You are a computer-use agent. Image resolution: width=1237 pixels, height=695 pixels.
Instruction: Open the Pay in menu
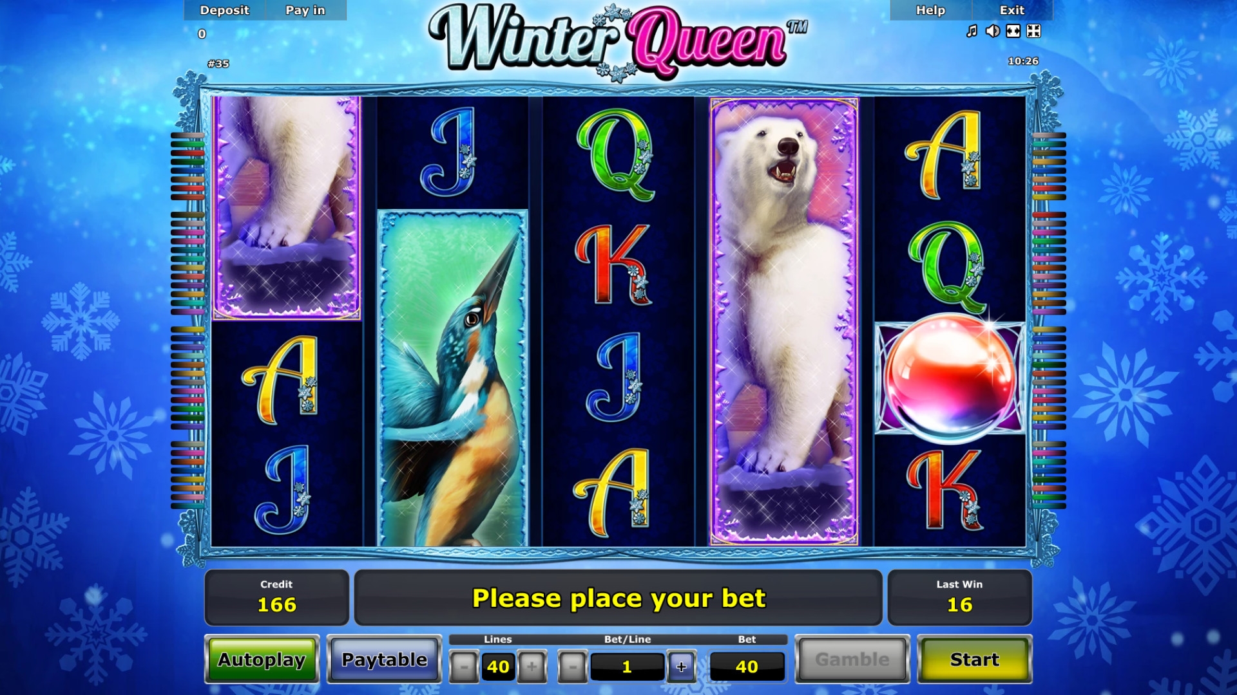pos(305,10)
